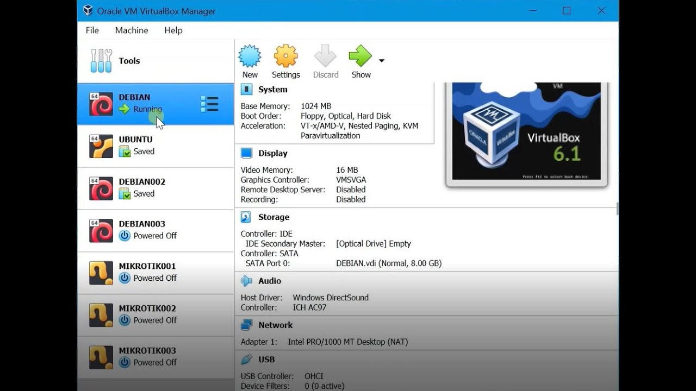Open Settings via the gear icon
Screen dimensions: 696x391
click(x=286, y=56)
